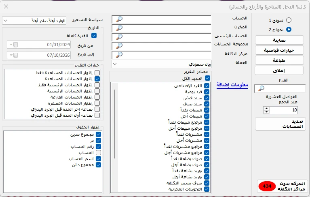This screenshot has height=197, width=310.
Task: Uncheck مرتجع مبيعات نقداً source
Action: (x=207, y=122)
